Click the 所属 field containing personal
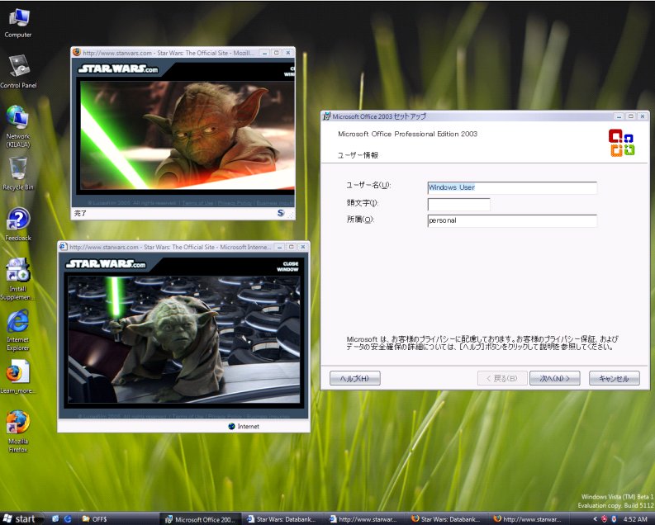Image resolution: width=655 pixels, height=525 pixels. (x=512, y=220)
